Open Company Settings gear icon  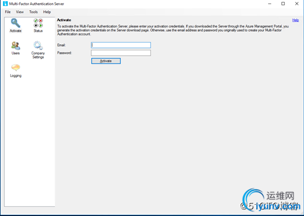(x=38, y=45)
